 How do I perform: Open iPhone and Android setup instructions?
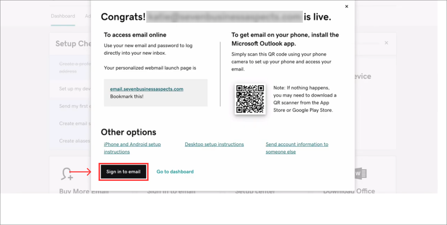coord(132,148)
